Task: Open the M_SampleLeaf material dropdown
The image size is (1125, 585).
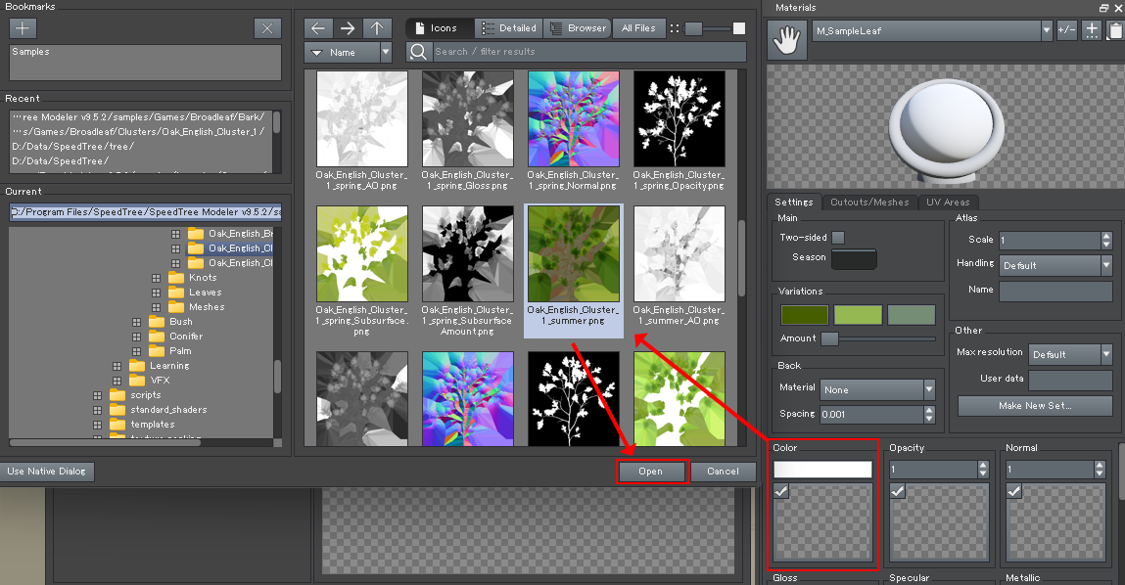Action: (x=931, y=30)
